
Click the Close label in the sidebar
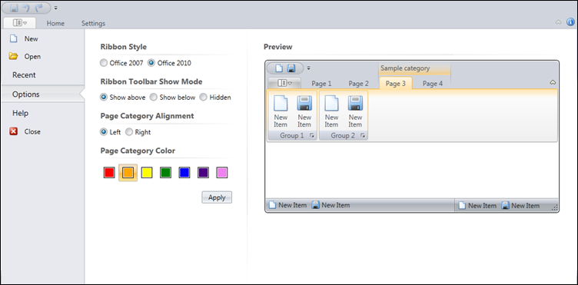point(32,132)
